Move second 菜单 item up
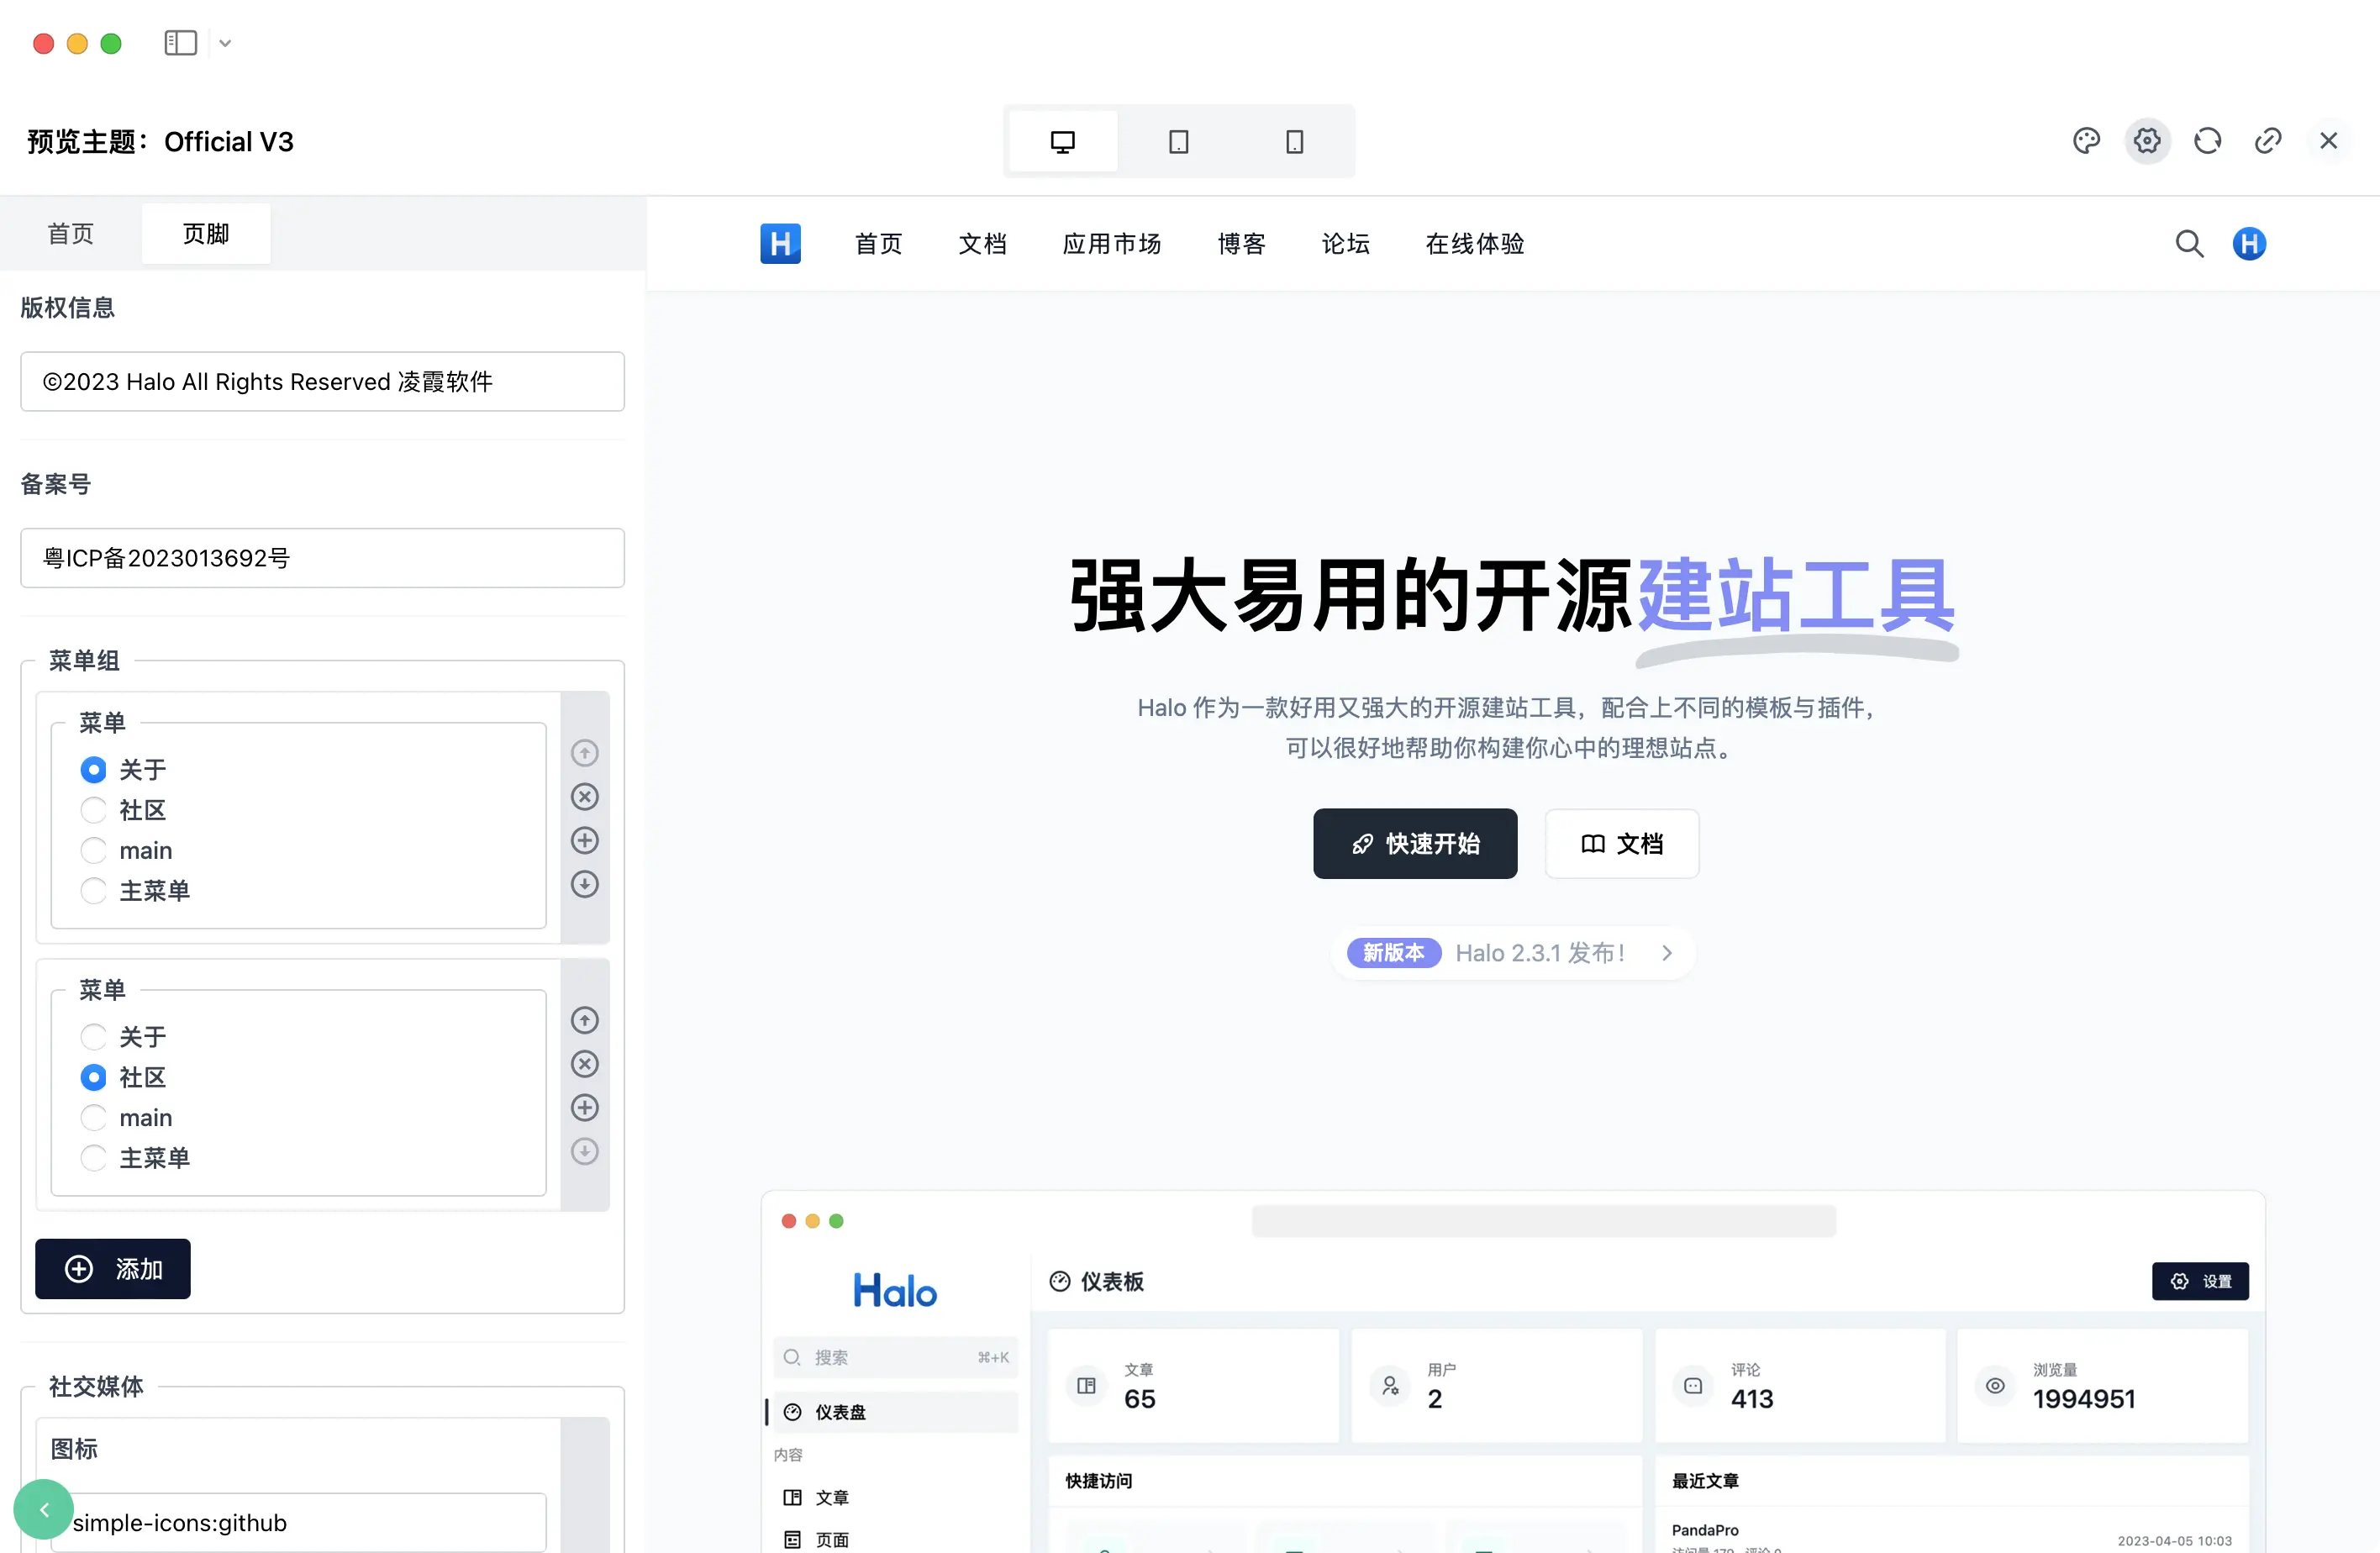 (x=585, y=1020)
